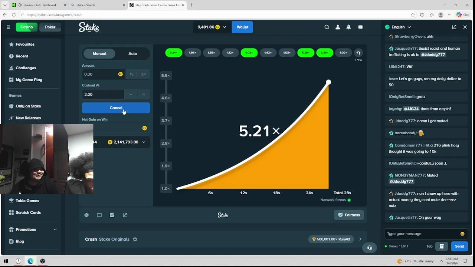Open Only on Stake games
The width and height of the screenshot is (475, 267).
[28, 106]
